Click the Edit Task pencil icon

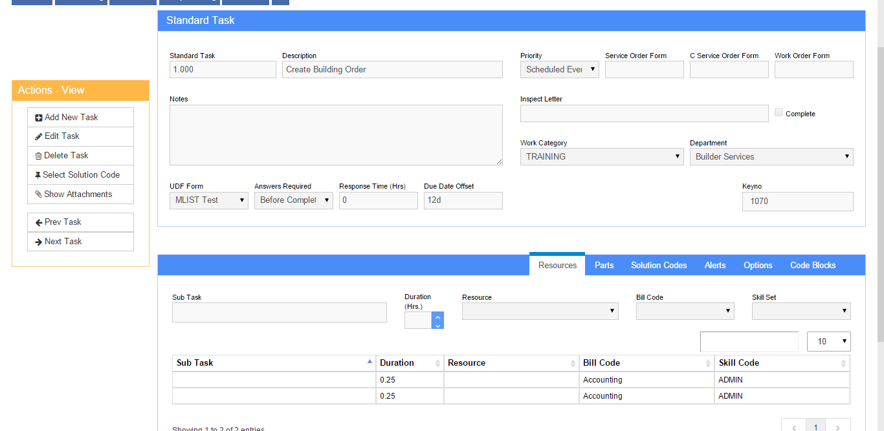pos(39,136)
